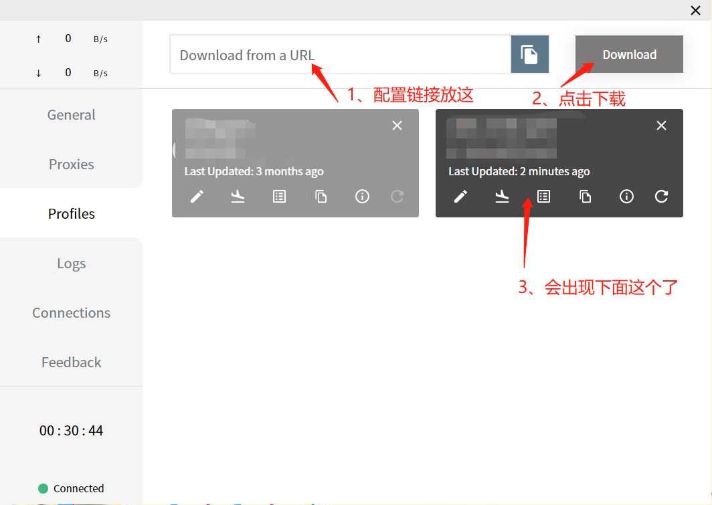Click the 00:30:44 connection timer
The height and width of the screenshot is (505, 712).
coord(72,430)
